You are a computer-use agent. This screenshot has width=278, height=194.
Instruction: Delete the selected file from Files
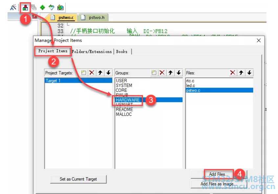[233, 73]
